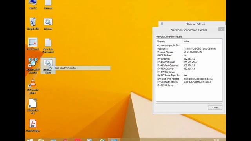Select the DHCP Enabled property row
The height and width of the screenshot is (141, 251).
click(x=164, y=56)
